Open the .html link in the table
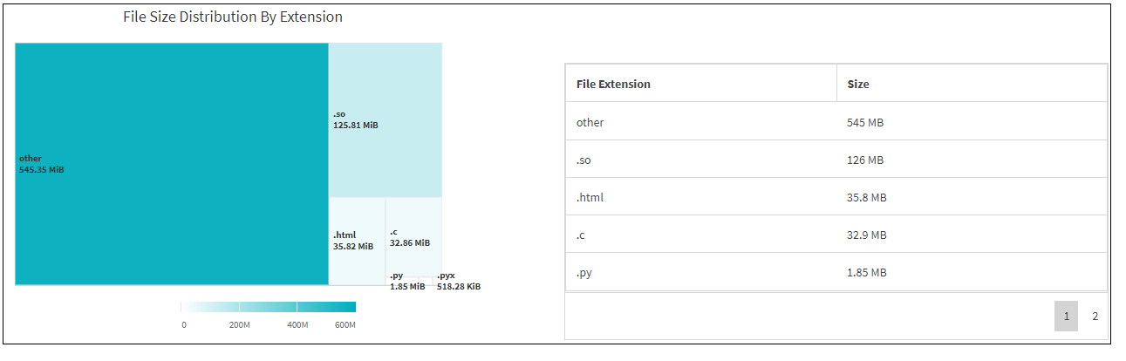Viewport: 1126px width, 361px height. (590, 197)
